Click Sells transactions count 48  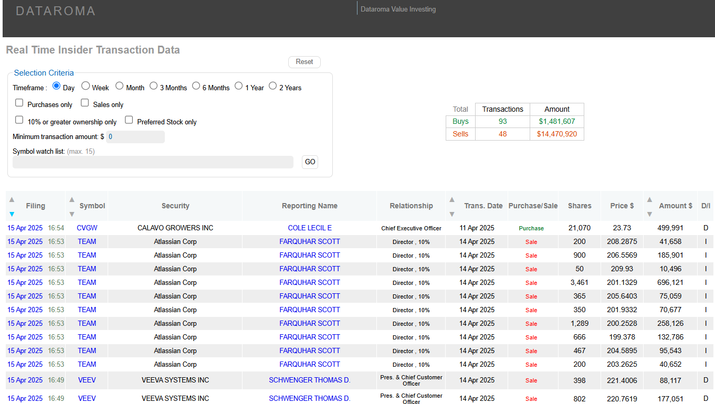tap(502, 134)
